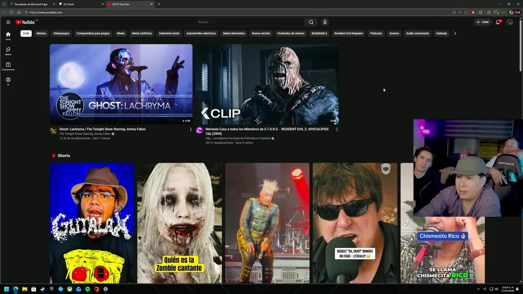This screenshot has width=523, height=294.
Task: Open Shorts in the sidebar
Action: pos(8,51)
